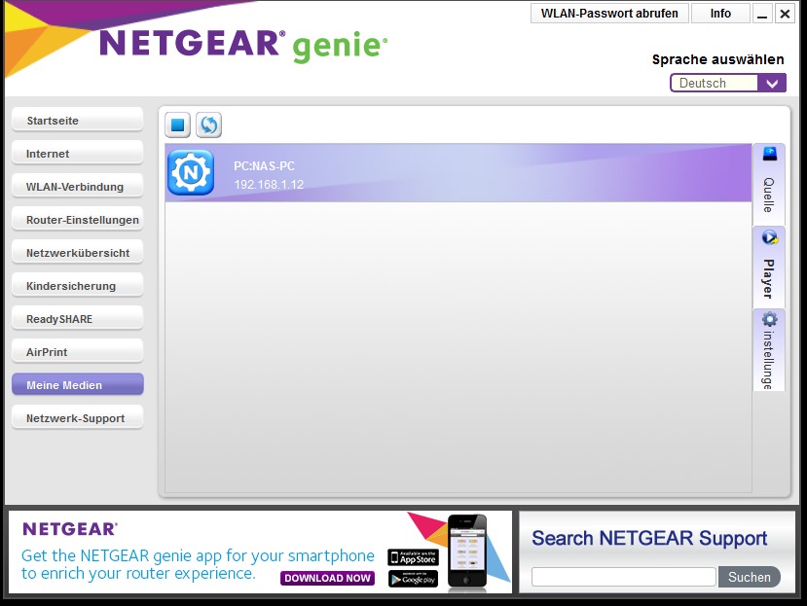Image resolution: width=807 pixels, height=606 pixels.
Task: Click the NETGEAR genie logo
Action: pos(243,46)
